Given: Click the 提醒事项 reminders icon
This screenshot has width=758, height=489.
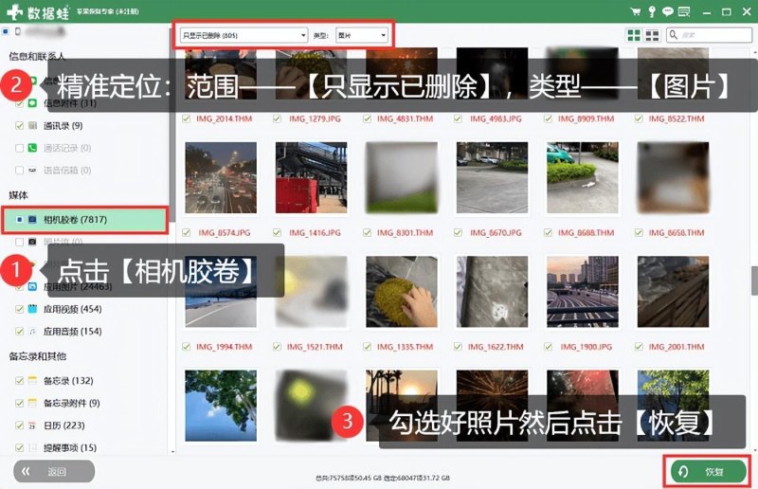Looking at the screenshot, I should point(32,448).
